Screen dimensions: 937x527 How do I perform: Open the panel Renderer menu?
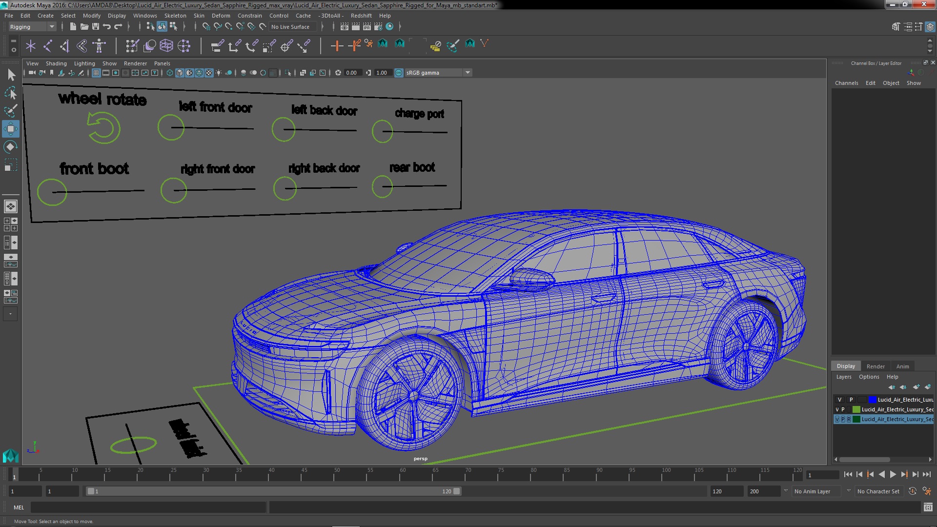[x=135, y=63]
